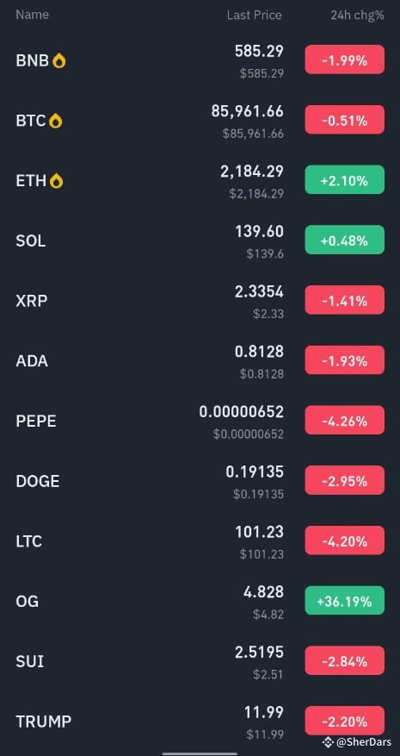
Task: Sort by the 24h chg% column header
Action: [357, 15]
